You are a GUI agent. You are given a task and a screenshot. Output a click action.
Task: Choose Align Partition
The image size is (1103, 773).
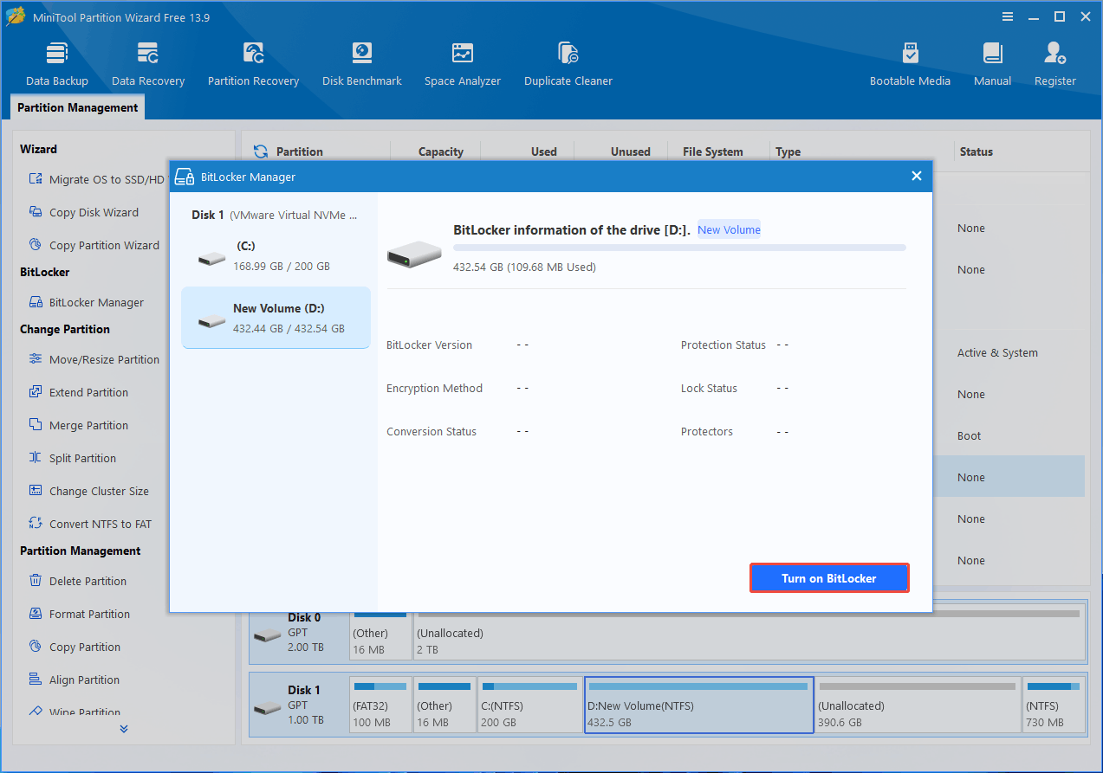(75, 680)
